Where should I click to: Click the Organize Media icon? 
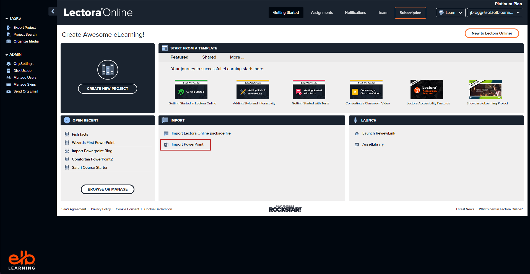pos(9,41)
